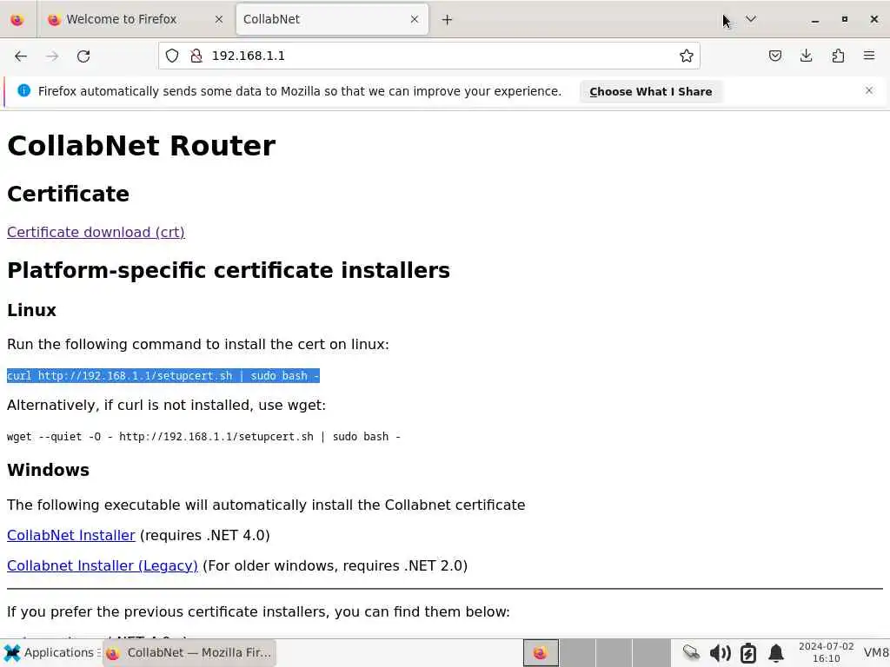
Task: Select the CollabNet tab
Action: [x=332, y=19]
